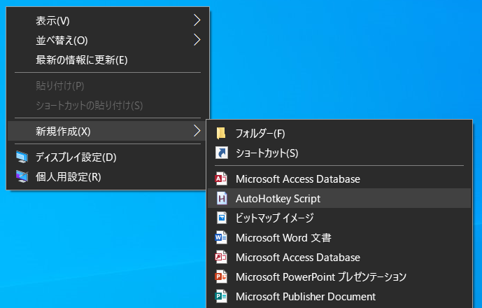The width and height of the screenshot is (482, 308).
Task: Click the icon beside 個人用設定(R)
Action: pyautogui.click(x=22, y=176)
